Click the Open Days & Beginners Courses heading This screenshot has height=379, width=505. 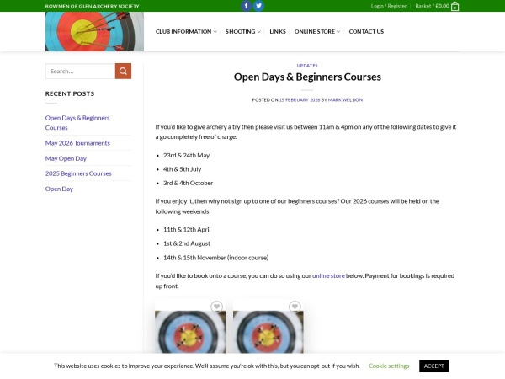pos(307,77)
